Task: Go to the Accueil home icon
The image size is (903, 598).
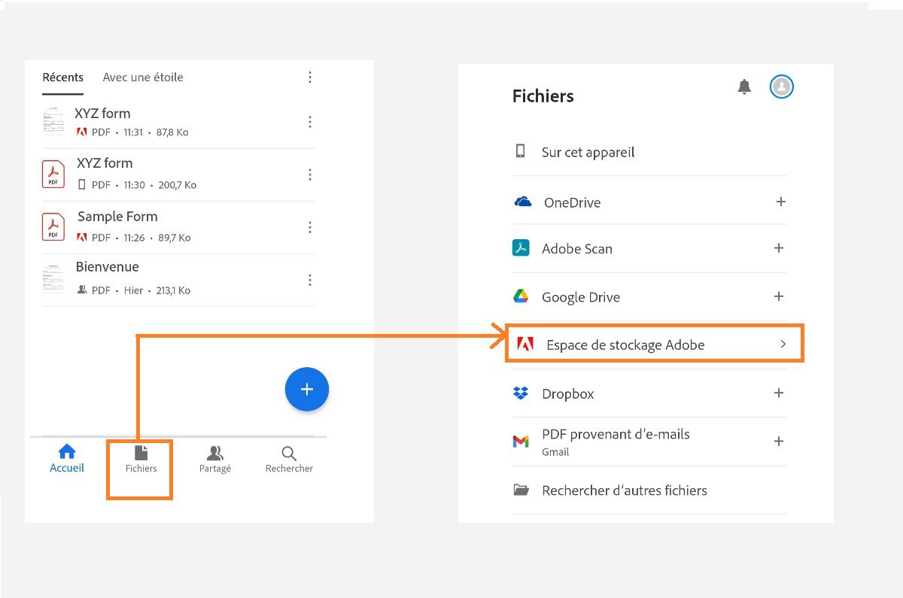Action: click(67, 452)
